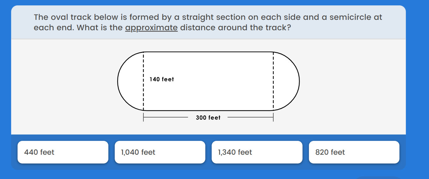Click the "140 feet" label in diagram
The height and width of the screenshot is (179, 429).
click(162, 79)
